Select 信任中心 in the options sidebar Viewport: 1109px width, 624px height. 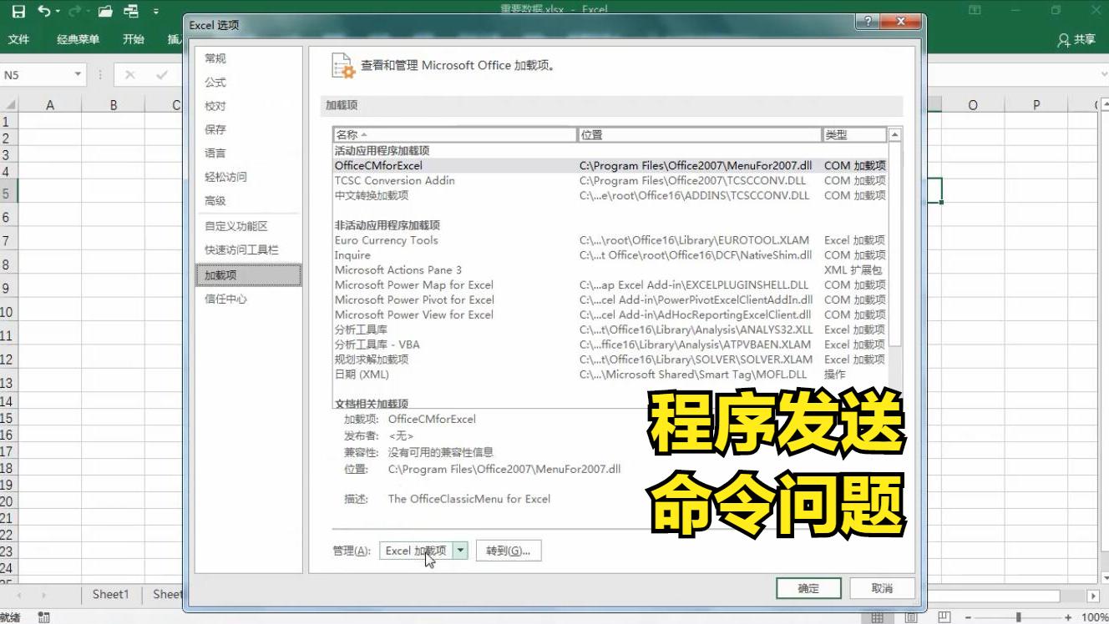pos(225,298)
